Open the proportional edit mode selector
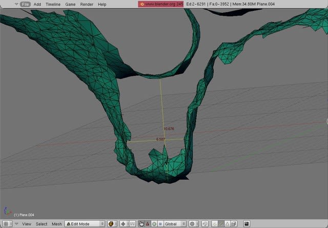328x228 pixels. click(x=194, y=224)
